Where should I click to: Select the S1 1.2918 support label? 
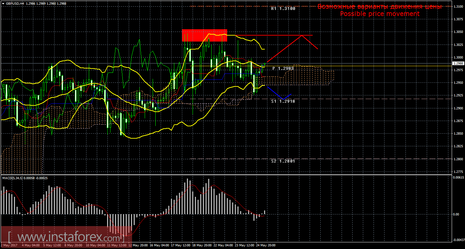coord(283,101)
